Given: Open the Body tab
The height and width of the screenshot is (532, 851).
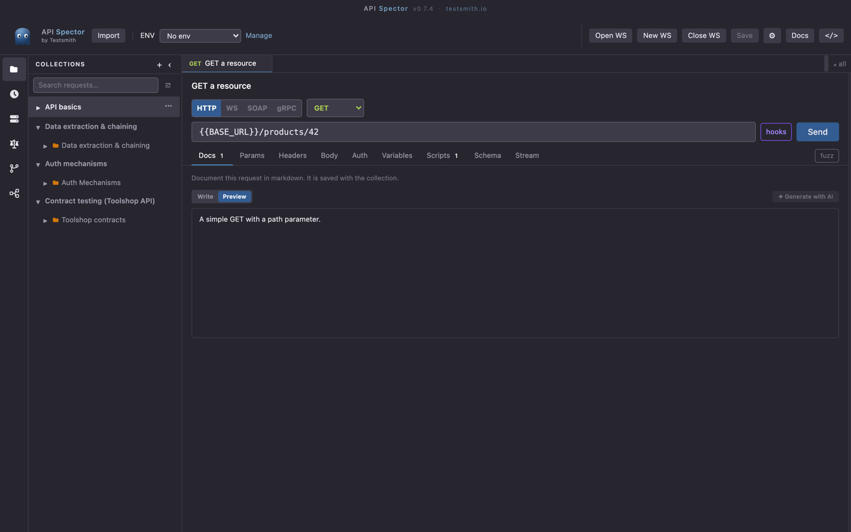Looking at the screenshot, I should tap(329, 155).
